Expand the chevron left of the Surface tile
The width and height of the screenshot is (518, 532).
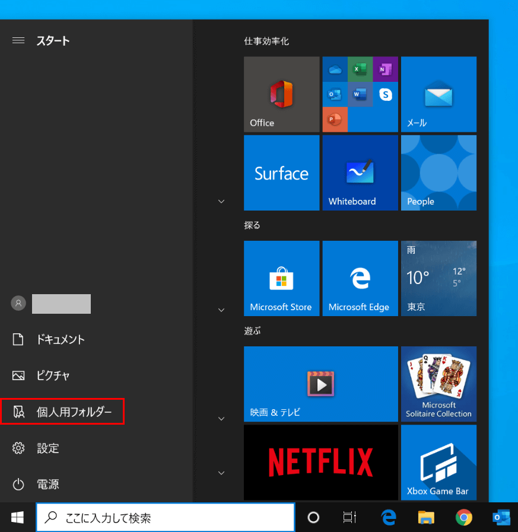[x=221, y=202]
